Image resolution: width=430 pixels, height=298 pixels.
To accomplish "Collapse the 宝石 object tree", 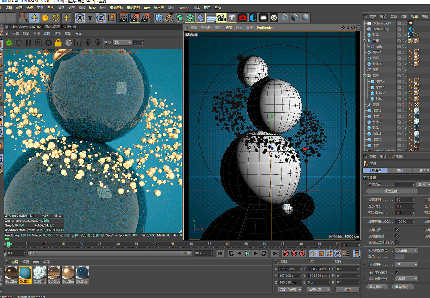I will [x=365, y=41].
